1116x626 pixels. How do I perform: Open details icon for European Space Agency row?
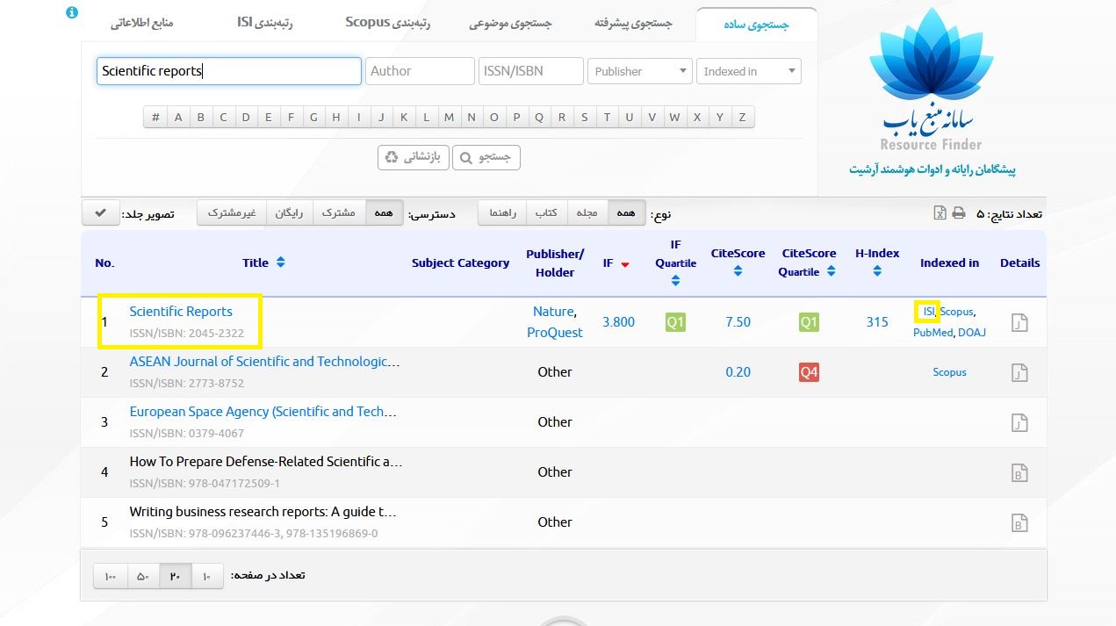(1019, 423)
